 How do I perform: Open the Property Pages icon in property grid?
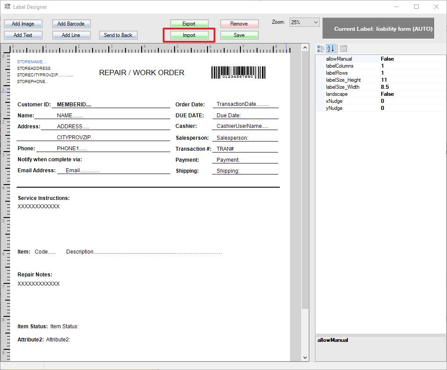[x=343, y=49]
